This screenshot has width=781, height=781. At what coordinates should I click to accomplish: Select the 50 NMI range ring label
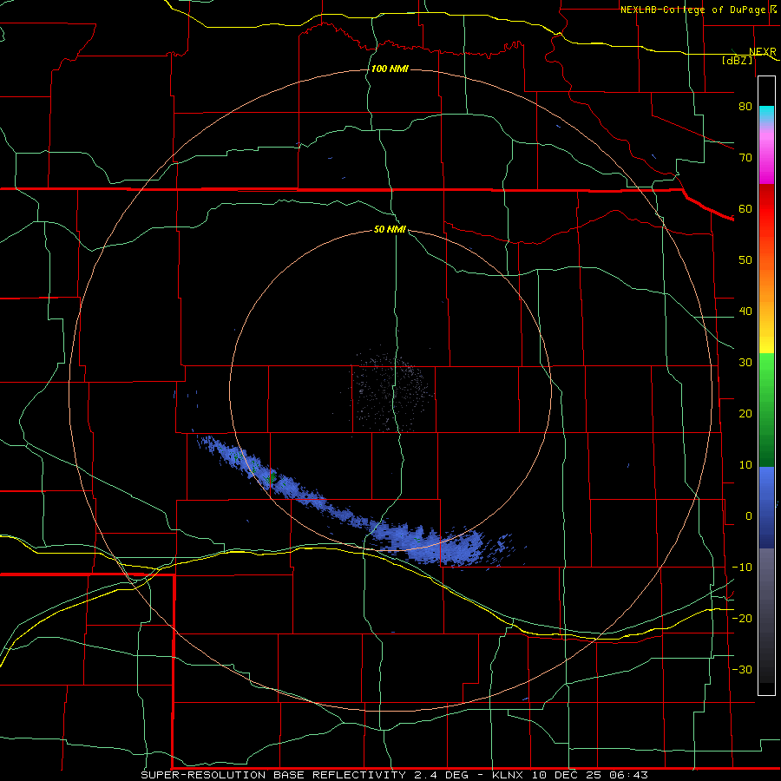[x=390, y=229]
